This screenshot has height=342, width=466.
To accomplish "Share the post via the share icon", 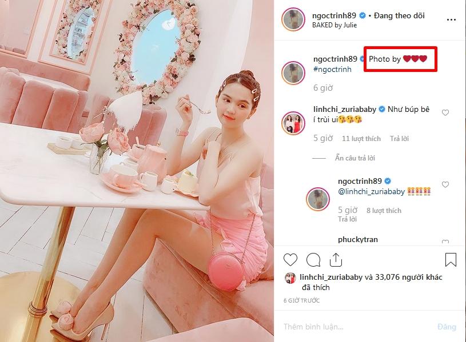I will point(336,260).
